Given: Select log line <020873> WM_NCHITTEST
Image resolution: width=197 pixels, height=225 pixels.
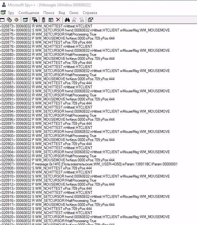Looking at the screenshot, I should point(46,26).
